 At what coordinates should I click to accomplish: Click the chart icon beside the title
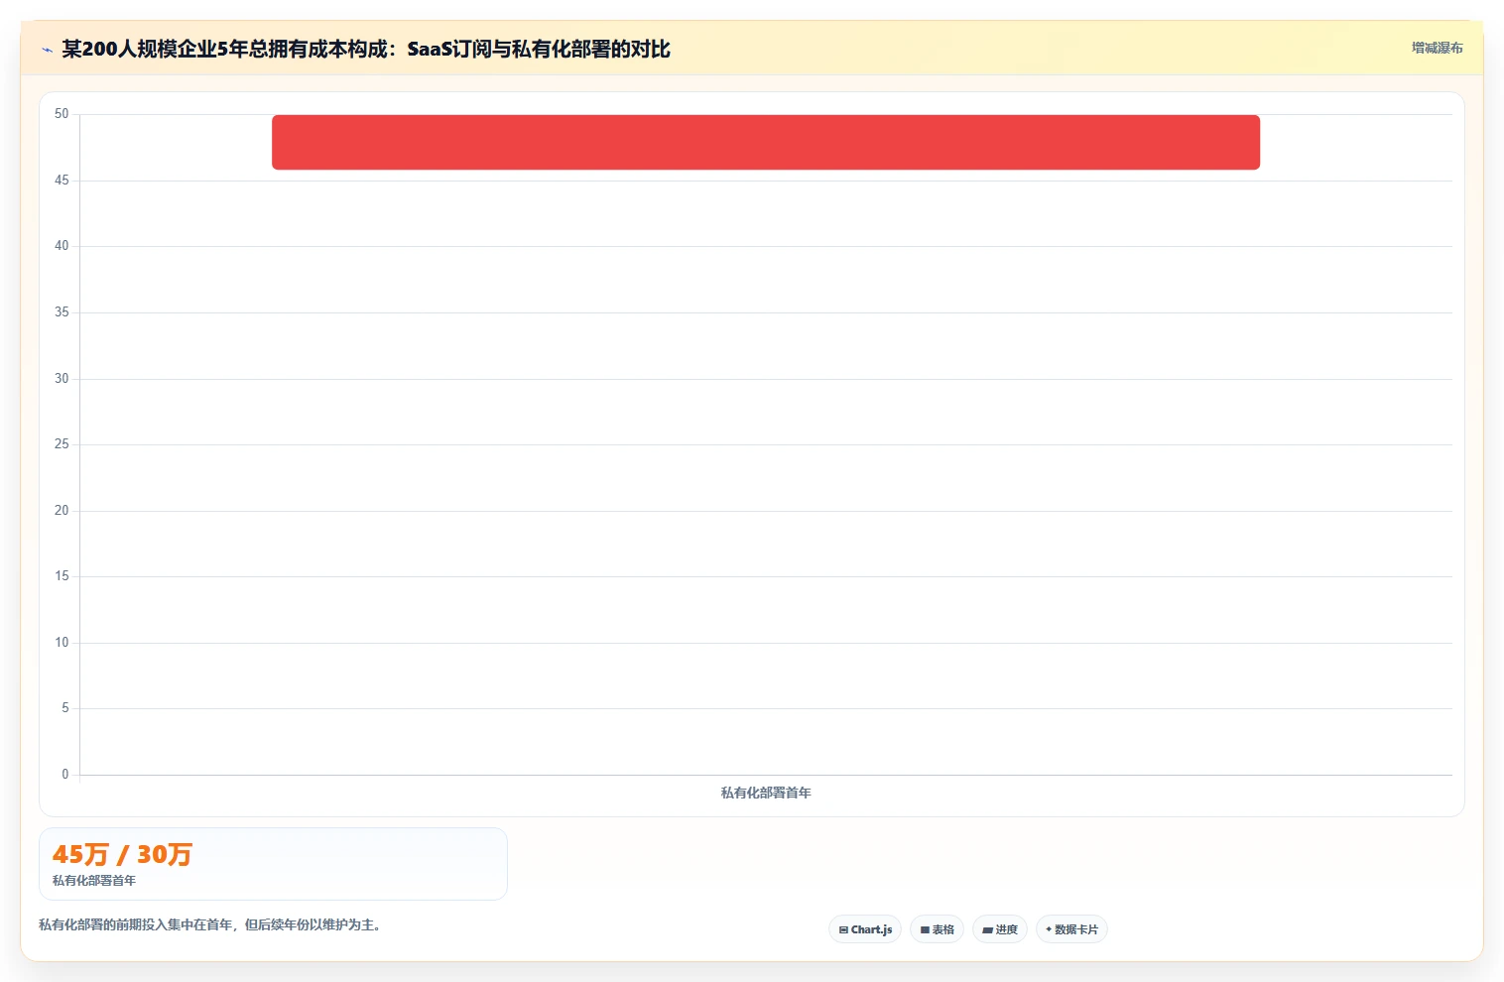[47, 50]
